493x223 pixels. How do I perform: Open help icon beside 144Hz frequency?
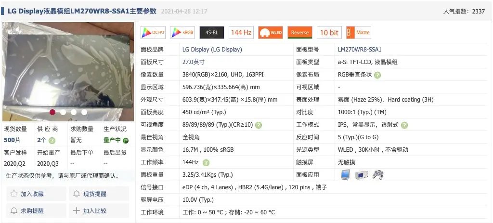[206, 163]
